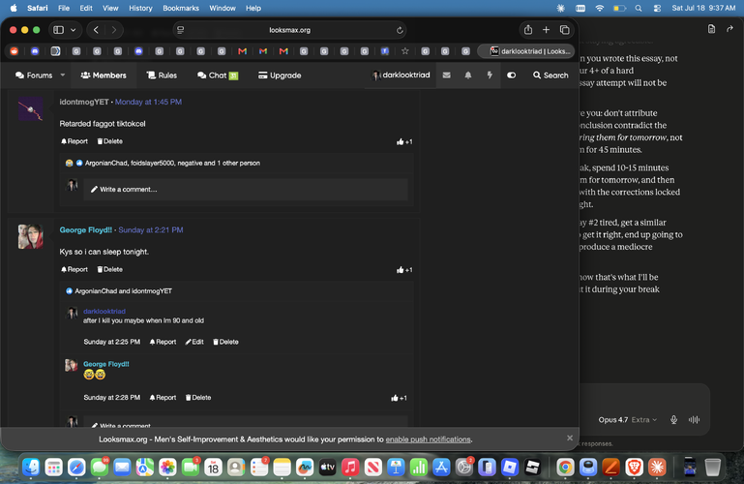
Task: Open the sidebar options chevron dropdown
Action: tap(74, 30)
